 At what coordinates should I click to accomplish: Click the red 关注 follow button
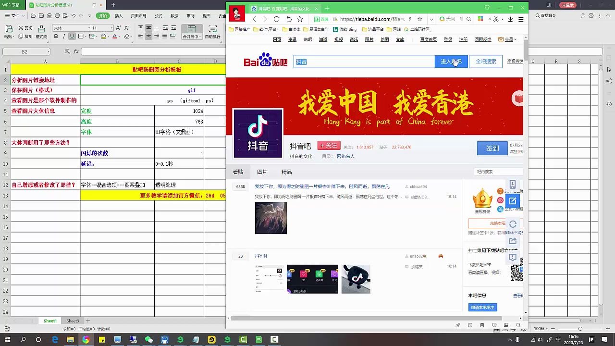pos(329,146)
